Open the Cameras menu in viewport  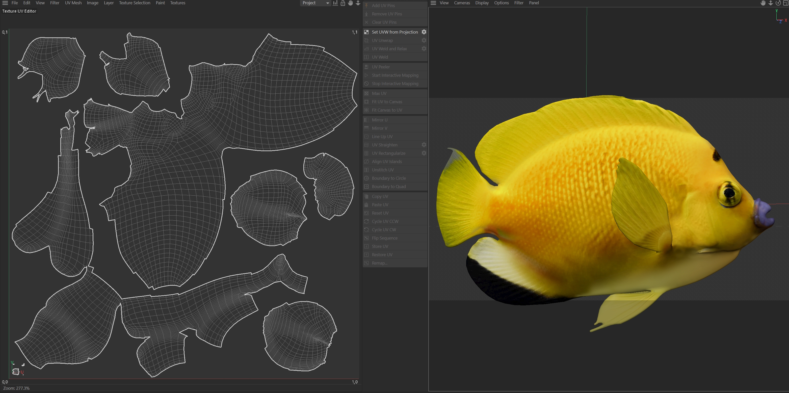pos(462,3)
